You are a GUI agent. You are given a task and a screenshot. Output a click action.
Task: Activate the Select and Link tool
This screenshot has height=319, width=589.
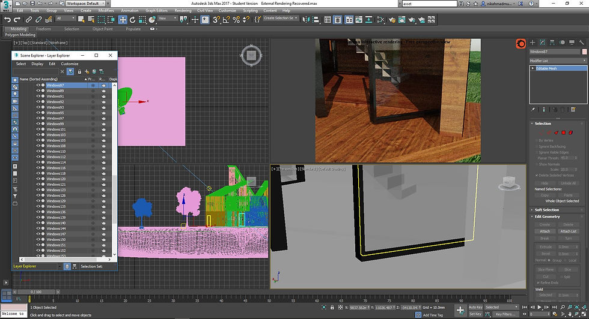click(29, 20)
